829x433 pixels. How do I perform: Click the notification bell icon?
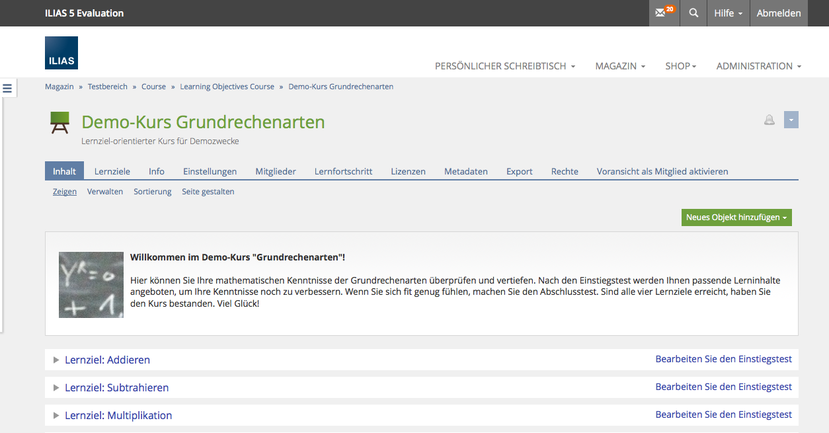click(769, 120)
